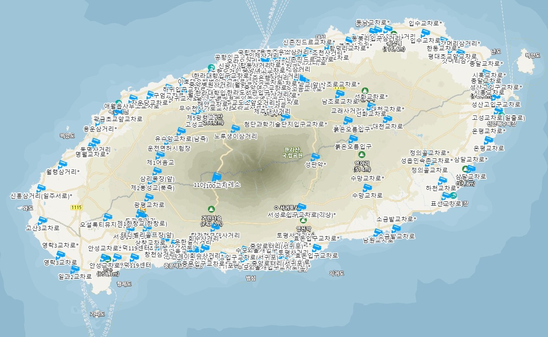Click the 난도 island label
This screenshot has height=337, width=548.
pyautogui.click(x=496, y=52)
